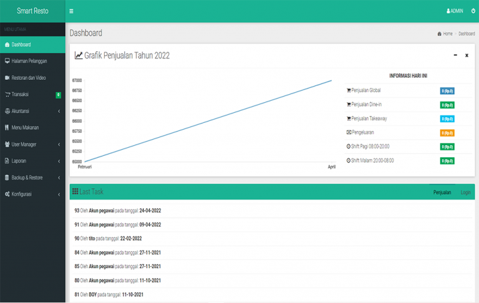
Task: Click the Menu Makanan cutlery icon
Action: pyautogui.click(x=7, y=128)
